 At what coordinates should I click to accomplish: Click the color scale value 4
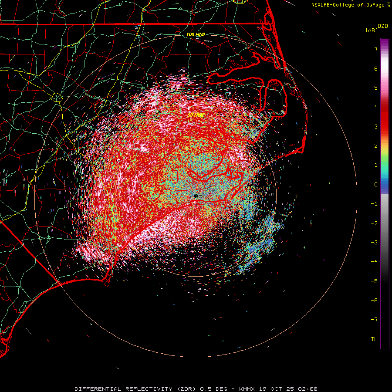coord(376,107)
